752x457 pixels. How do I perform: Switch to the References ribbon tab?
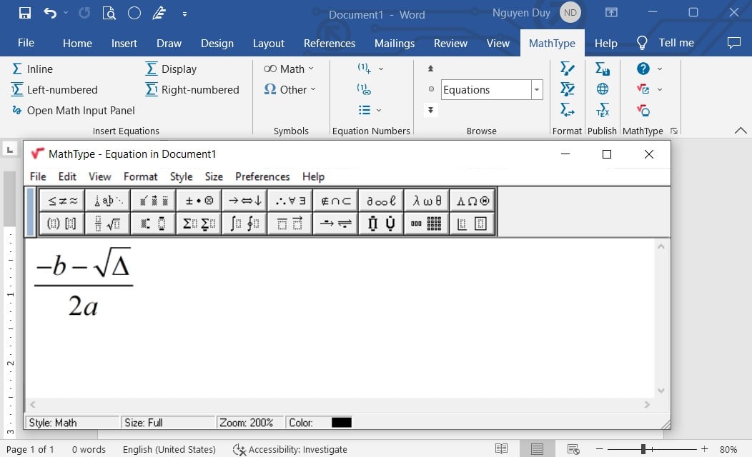[329, 43]
